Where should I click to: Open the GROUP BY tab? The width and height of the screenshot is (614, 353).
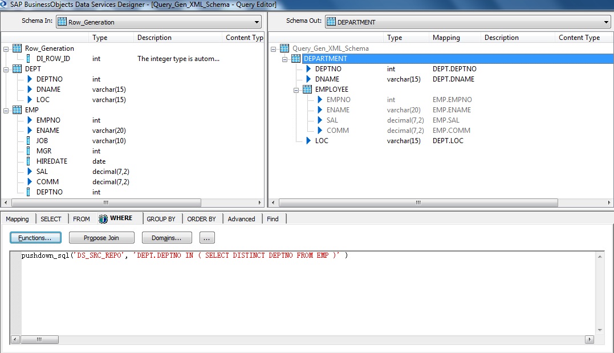tap(161, 219)
